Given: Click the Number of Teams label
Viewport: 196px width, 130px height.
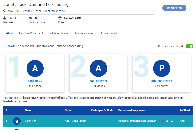Looking at the screenshot, I should [37, 22].
